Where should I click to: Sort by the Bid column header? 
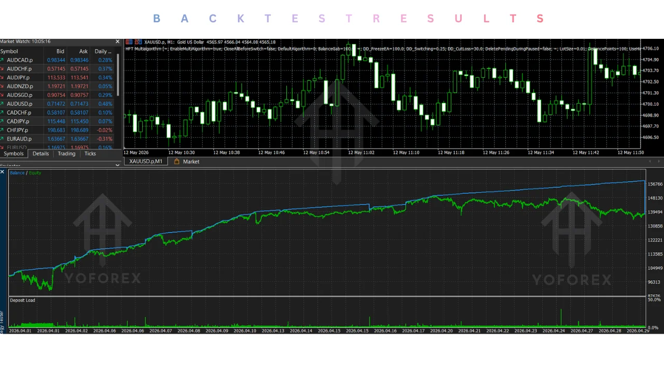click(x=56, y=51)
